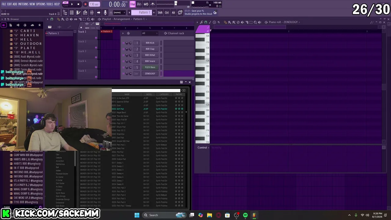Screen dimensions: 391x220
Task: Click the 808 HiHat channel button
Action: [x=150, y=55]
